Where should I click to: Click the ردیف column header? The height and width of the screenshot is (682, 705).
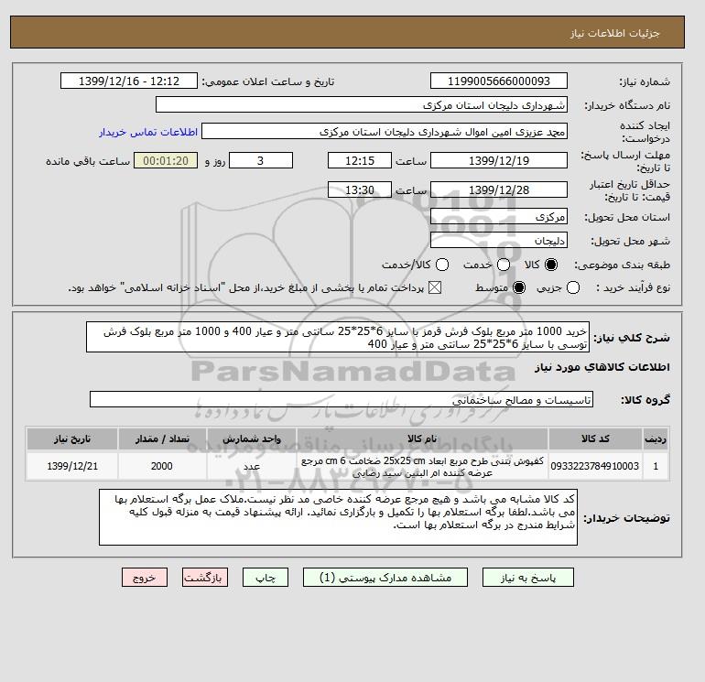tap(656, 438)
